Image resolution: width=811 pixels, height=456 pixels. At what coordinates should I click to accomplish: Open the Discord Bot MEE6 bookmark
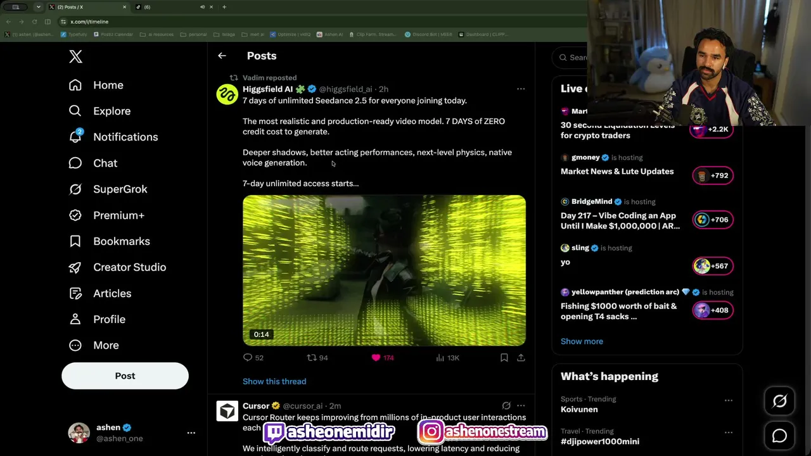point(428,34)
